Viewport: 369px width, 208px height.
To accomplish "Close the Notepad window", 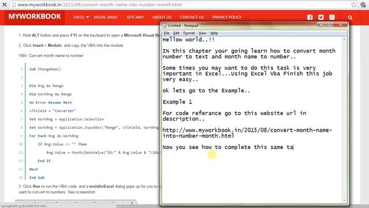I will [340, 24].
